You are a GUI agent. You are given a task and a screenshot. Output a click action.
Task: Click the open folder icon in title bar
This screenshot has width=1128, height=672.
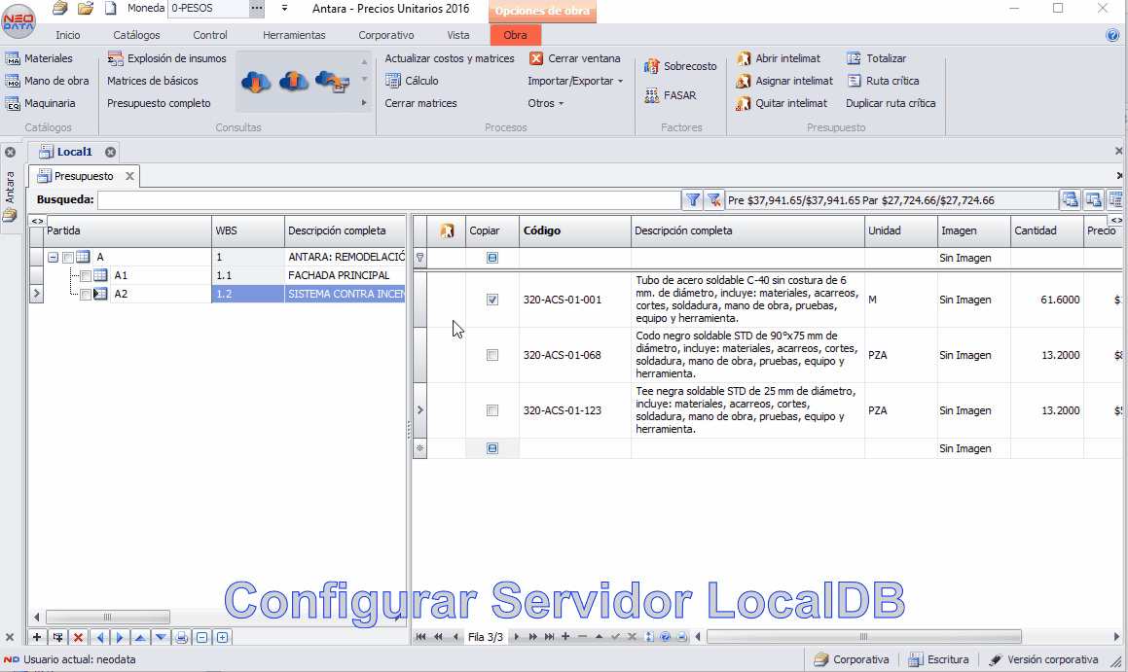pyautogui.click(x=86, y=9)
